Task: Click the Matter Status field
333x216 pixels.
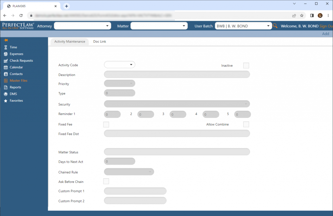Action: pyautogui.click(x=177, y=152)
